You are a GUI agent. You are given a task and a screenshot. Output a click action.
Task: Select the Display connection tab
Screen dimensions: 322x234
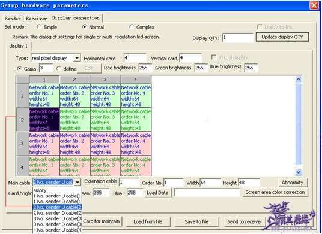point(76,18)
